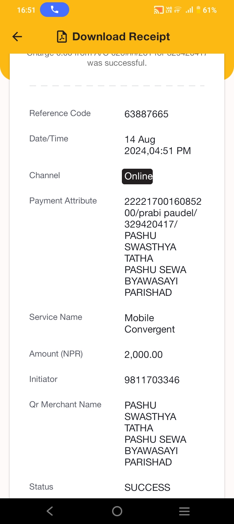This screenshot has width=234, height=524.
Task: Tap the amount value 2,000.00
Action: pyautogui.click(x=143, y=355)
